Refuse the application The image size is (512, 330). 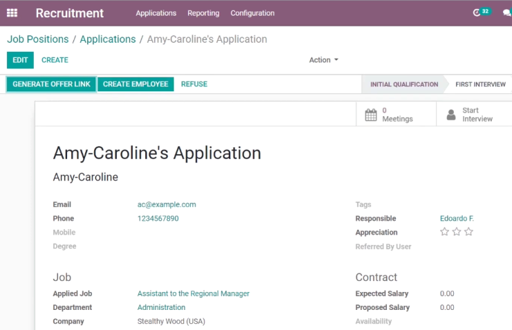[x=194, y=84]
